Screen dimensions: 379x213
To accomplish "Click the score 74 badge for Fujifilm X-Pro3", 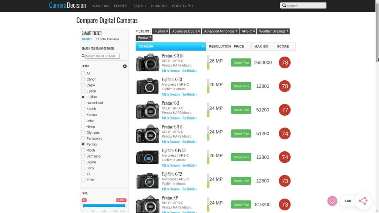I will [285, 157].
